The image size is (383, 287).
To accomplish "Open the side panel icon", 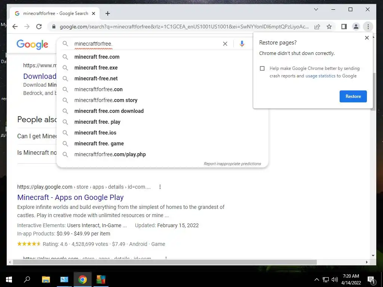I will pos(344,27).
